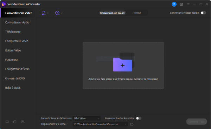The height and width of the screenshot is (129, 211).
Task: Maximize the UniConverter window
Action: tap(201, 4)
